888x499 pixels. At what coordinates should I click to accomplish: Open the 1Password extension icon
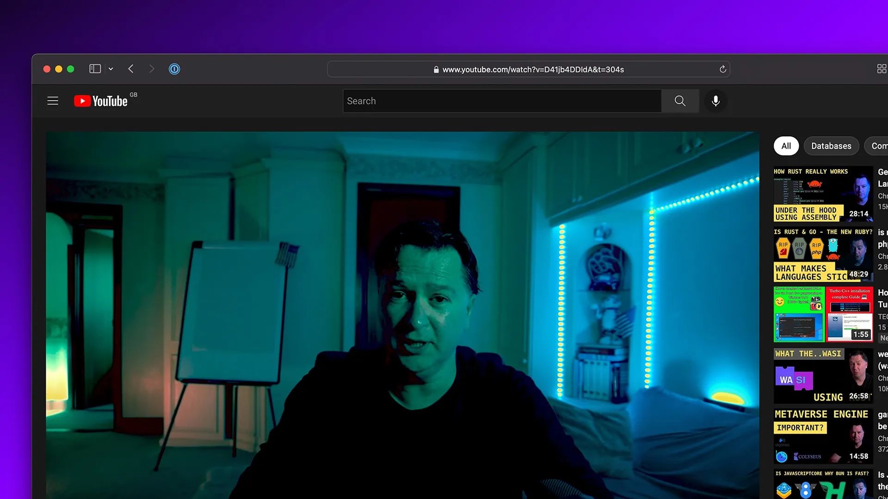pyautogui.click(x=174, y=69)
